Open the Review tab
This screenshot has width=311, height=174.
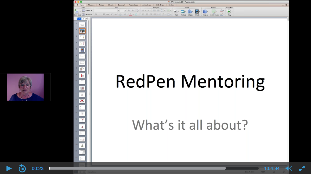pos(171,5)
